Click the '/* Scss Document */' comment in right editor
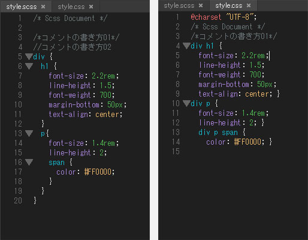Image resolution: width=308 pixels, height=240 pixels. (x=228, y=26)
